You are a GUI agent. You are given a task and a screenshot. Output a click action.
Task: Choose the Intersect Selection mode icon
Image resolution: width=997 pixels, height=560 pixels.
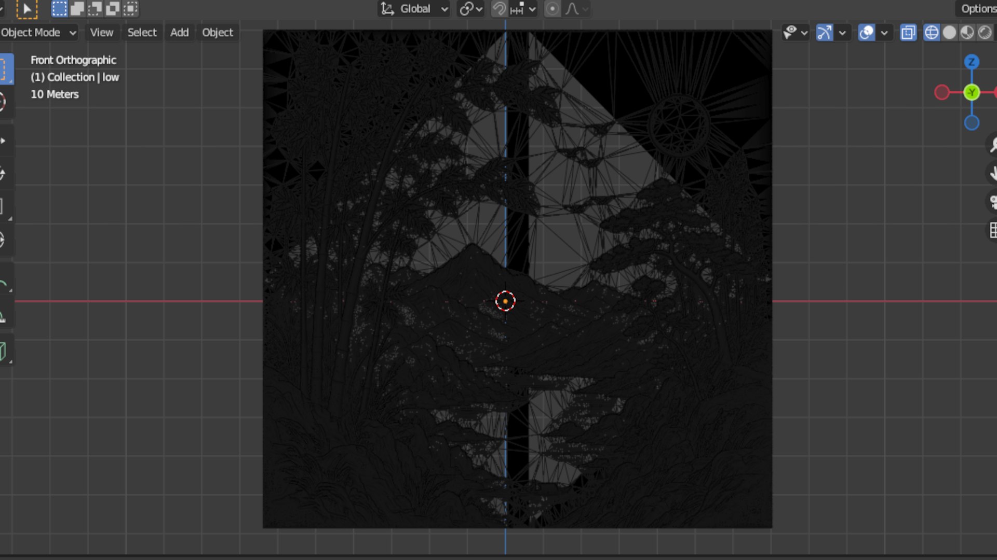point(130,8)
